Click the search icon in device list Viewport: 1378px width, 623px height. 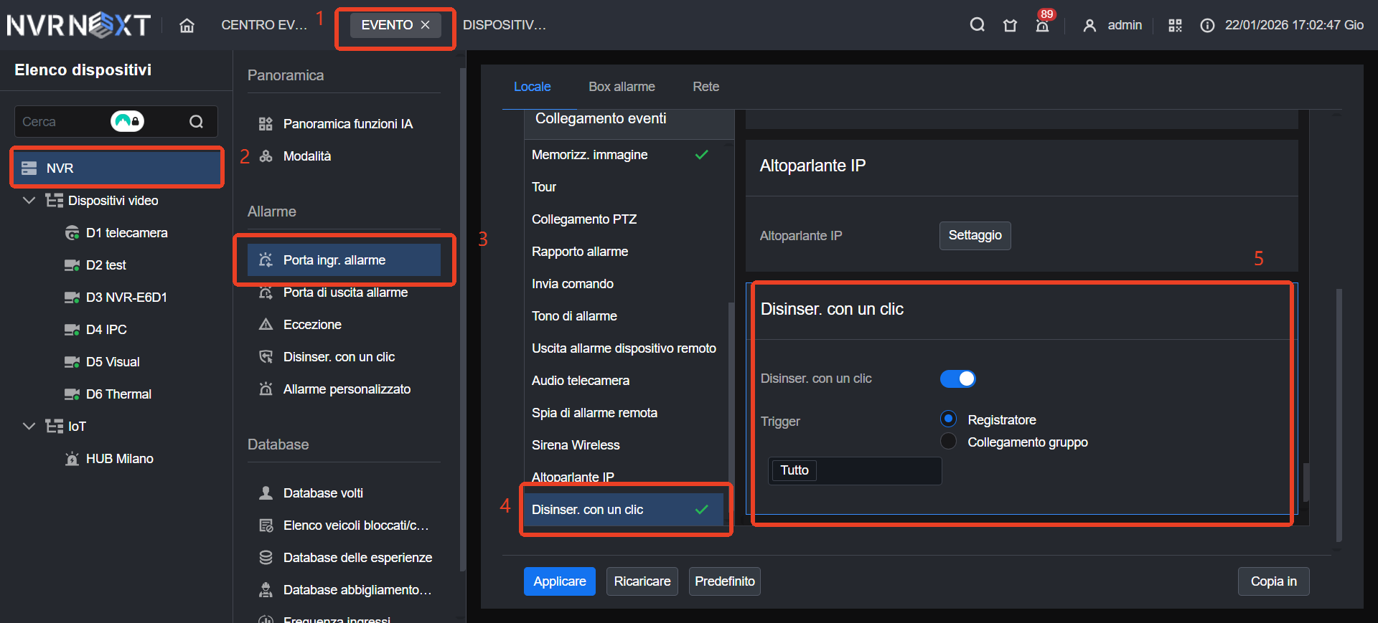pyautogui.click(x=196, y=122)
